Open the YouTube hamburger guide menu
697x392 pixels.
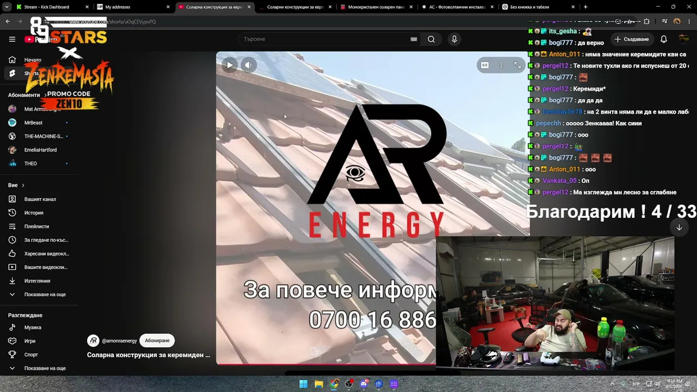click(x=12, y=39)
